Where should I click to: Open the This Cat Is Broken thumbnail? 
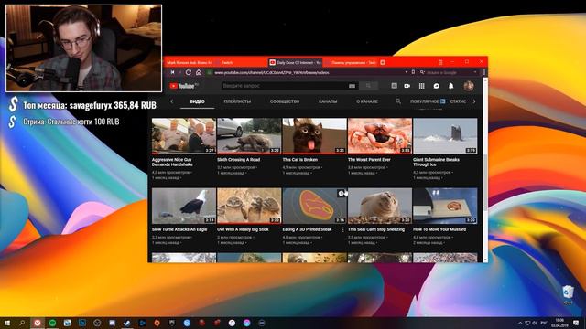(314, 136)
